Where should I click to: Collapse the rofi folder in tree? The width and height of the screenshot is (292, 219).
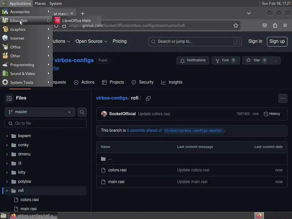tap(7, 191)
